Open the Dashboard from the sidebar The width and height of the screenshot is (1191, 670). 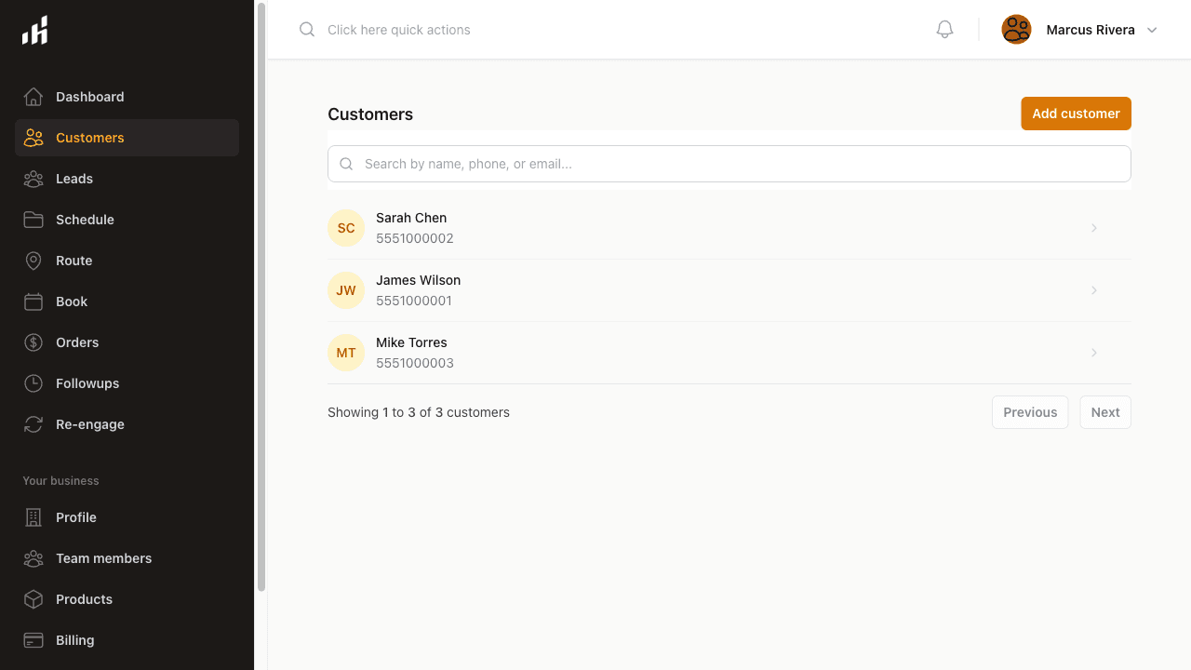89,97
